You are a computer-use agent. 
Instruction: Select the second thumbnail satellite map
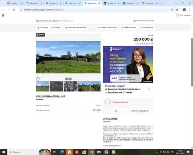(56, 87)
